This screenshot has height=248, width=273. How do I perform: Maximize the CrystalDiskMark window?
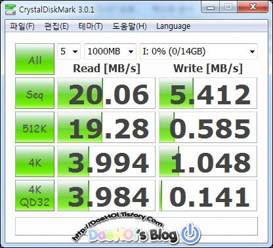pyautogui.click(x=228, y=7)
